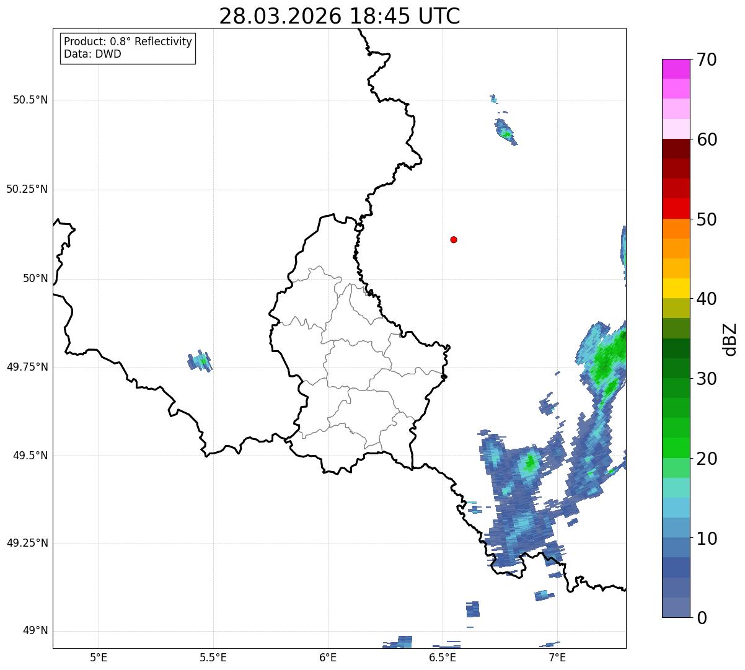Click the 49.75°N latitude label
745x670 pixels.
(x=27, y=367)
